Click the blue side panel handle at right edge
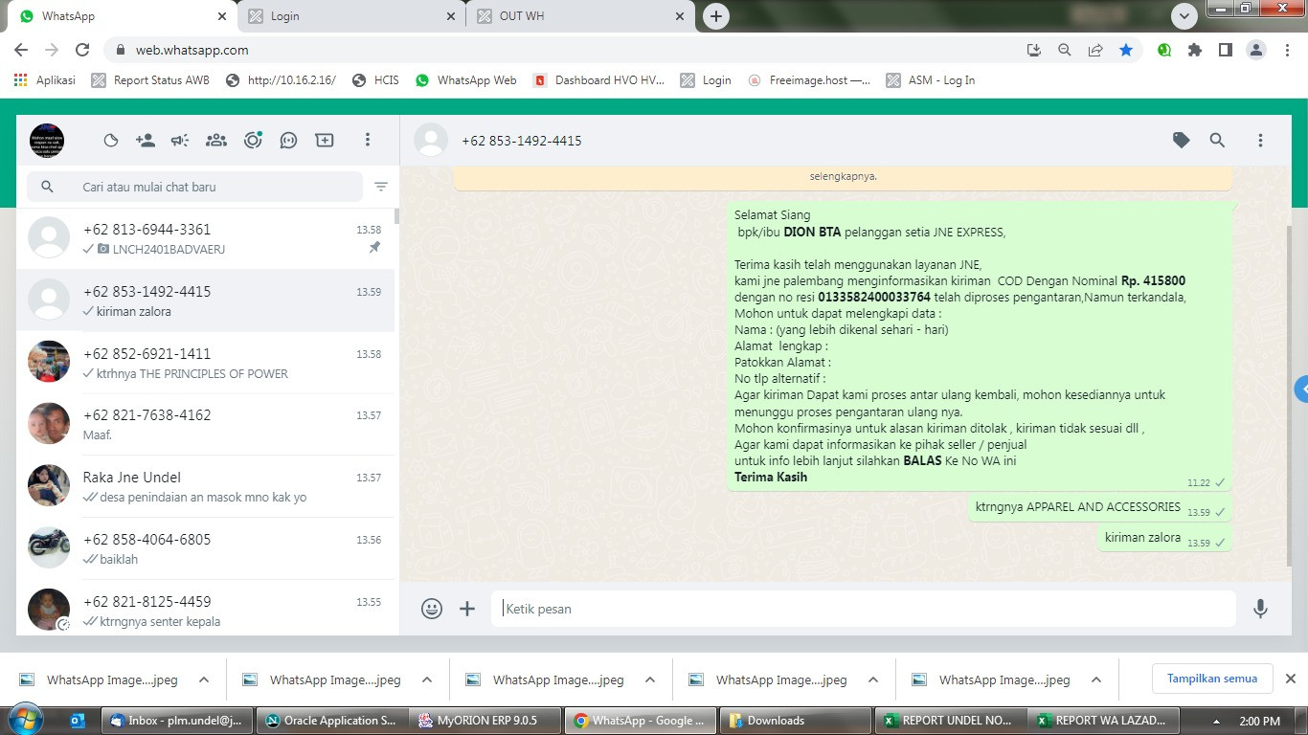This screenshot has height=735, width=1308. pos(1301,389)
